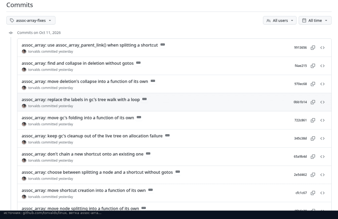Image resolution: width=338 pixels, height=219 pixels.
Task: Open commit 'don't chain a new shortcut onto an existing one'
Action: (x=82, y=154)
